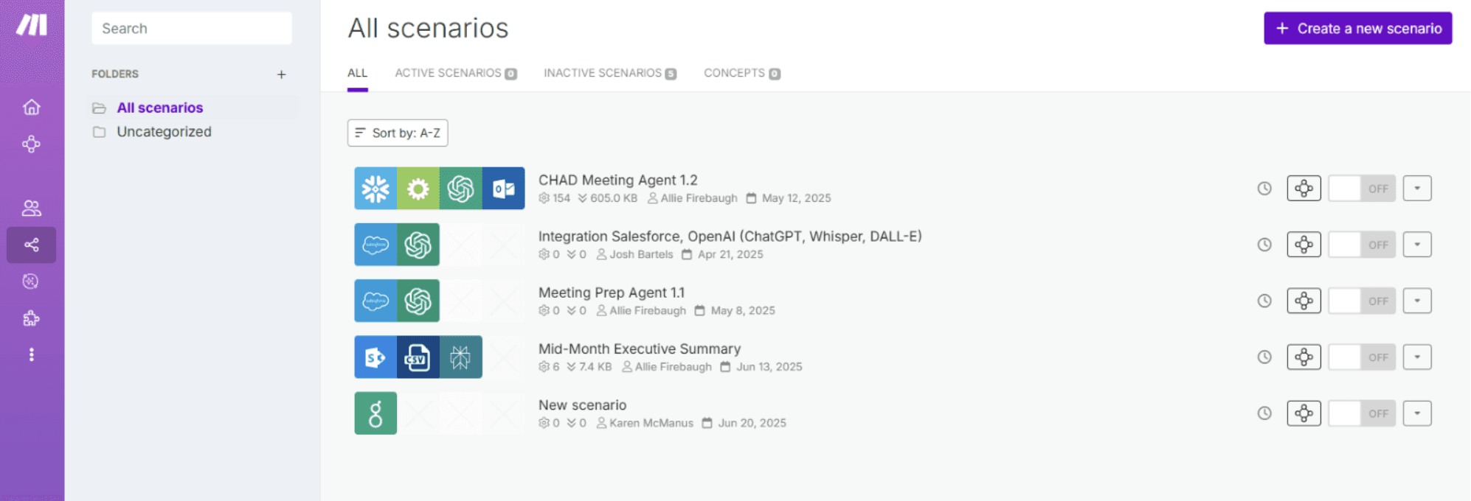Select the Uncategorized folder
Image resolution: width=1471 pixels, height=501 pixels.
(x=164, y=132)
